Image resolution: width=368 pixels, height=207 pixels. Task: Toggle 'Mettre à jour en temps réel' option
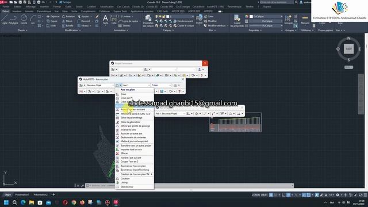134,141
